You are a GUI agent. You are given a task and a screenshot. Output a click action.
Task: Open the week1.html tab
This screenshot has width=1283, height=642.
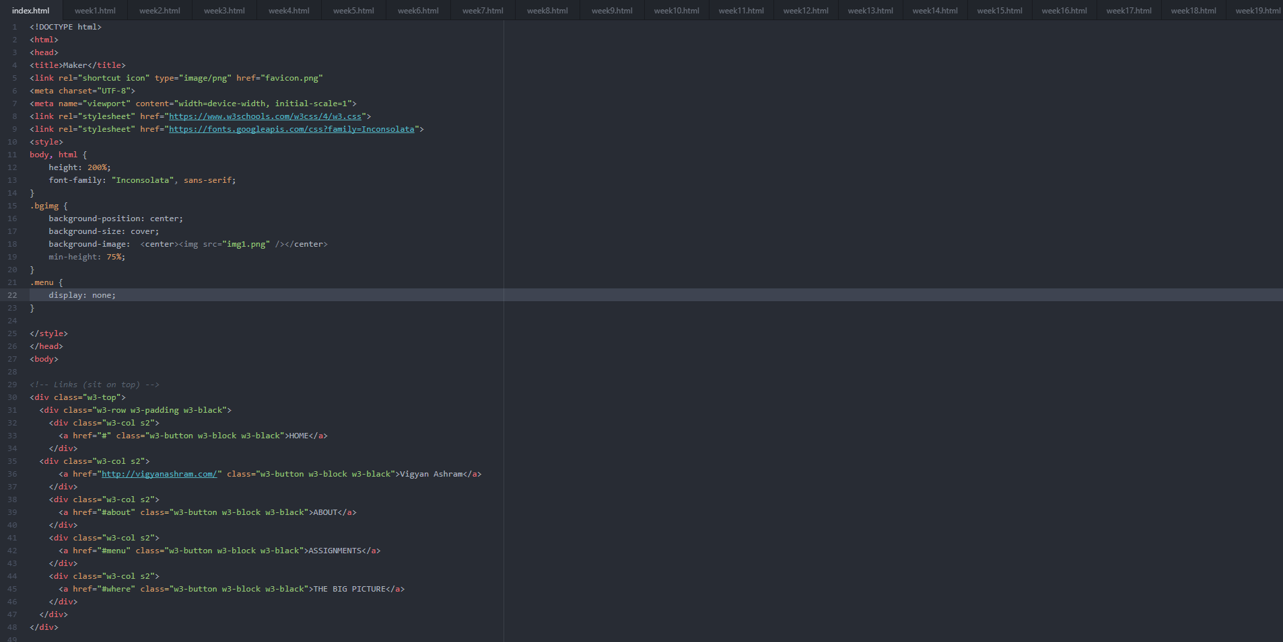pyautogui.click(x=95, y=10)
